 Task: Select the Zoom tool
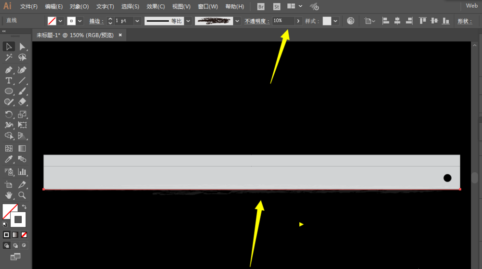coord(22,195)
